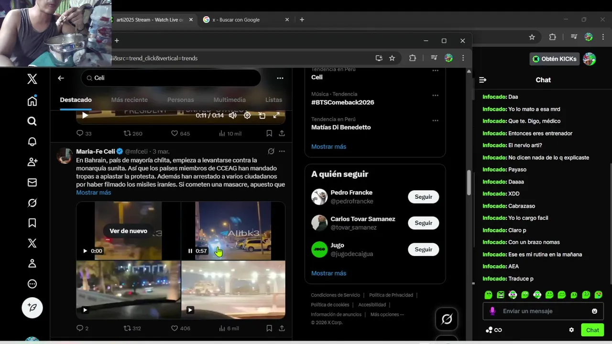Open Messages envelope icon
The height and width of the screenshot is (344, 612).
[x=32, y=183]
